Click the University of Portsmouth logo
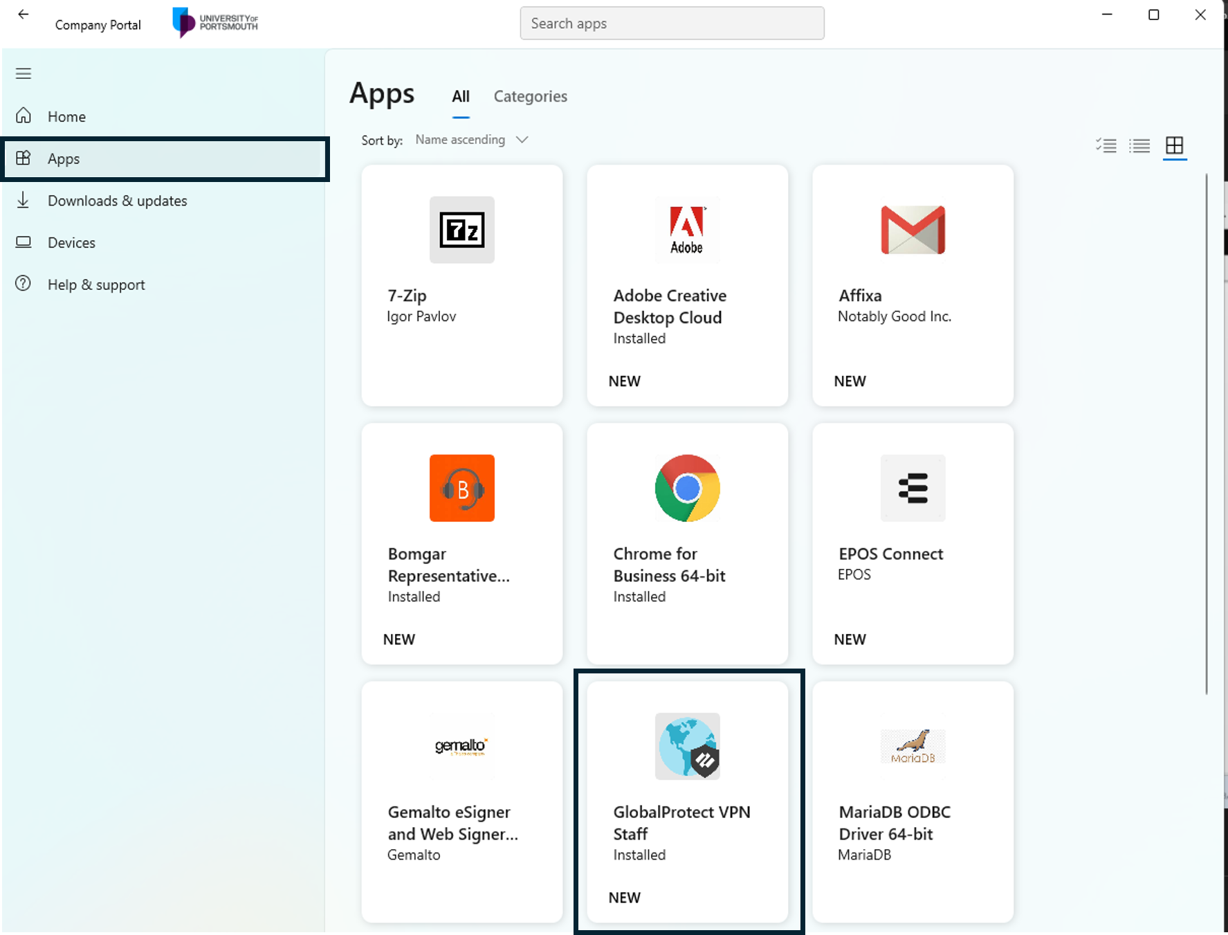Screen dimensions: 1228x935 pyautogui.click(x=215, y=23)
